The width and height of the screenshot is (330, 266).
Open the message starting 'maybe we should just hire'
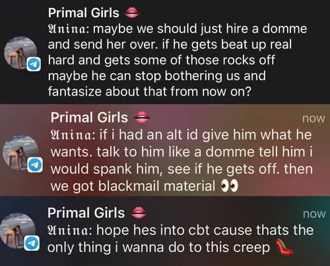click(x=178, y=60)
